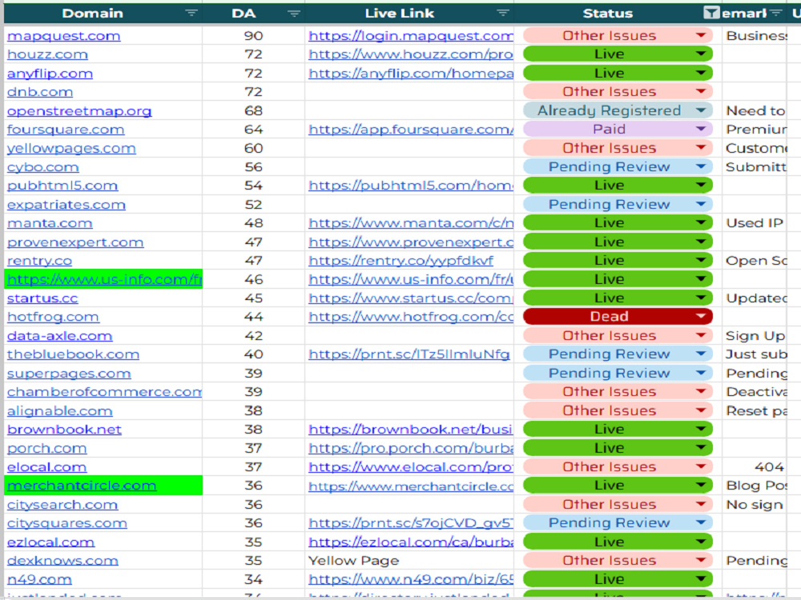The image size is (801, 600).
Task: Expand the Dead status dropdown for hotfrog.com
Action: (x=701, y=316)
